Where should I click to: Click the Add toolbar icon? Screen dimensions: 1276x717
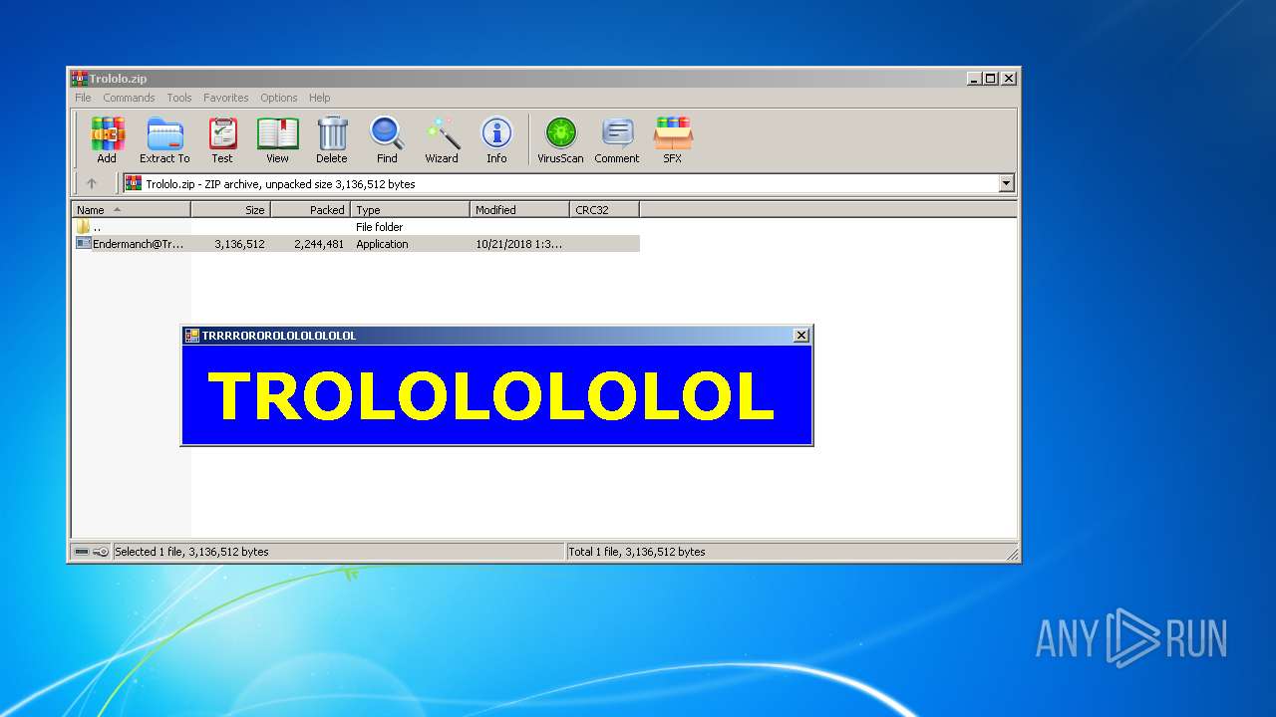pos(107,139)
